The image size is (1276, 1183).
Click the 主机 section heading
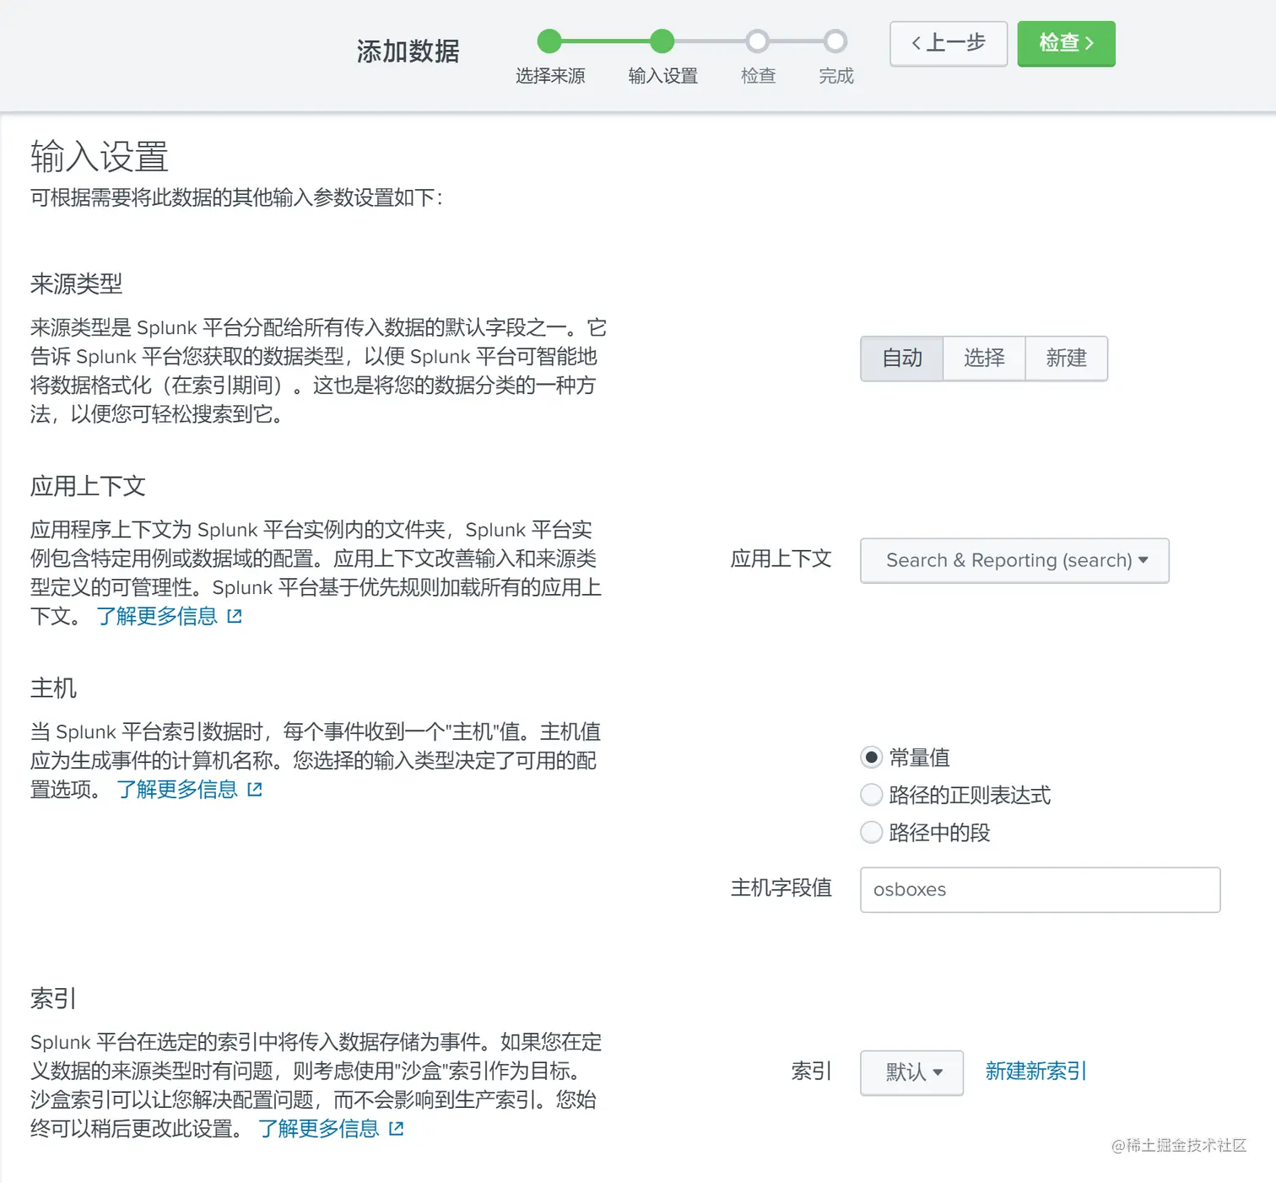[53, 689]
